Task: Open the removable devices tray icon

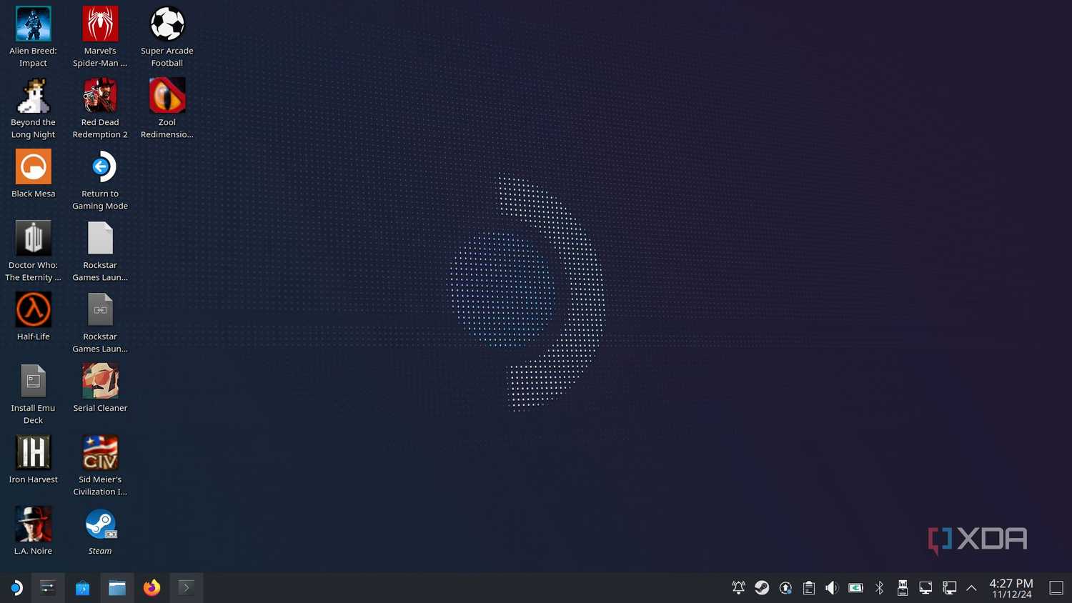Action: (903, 587)
